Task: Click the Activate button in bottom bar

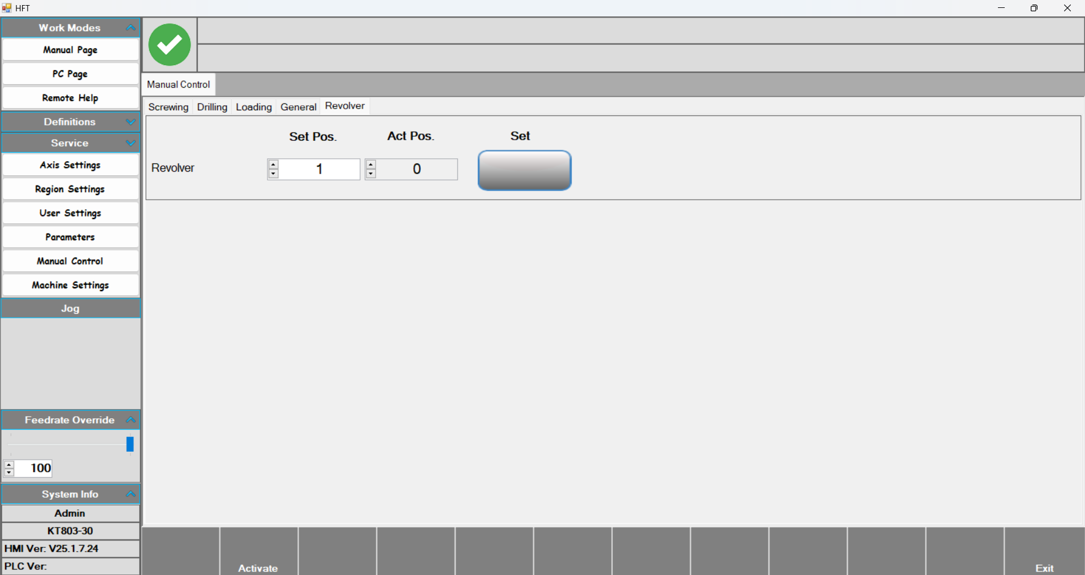Action: (x=258, y=568)
